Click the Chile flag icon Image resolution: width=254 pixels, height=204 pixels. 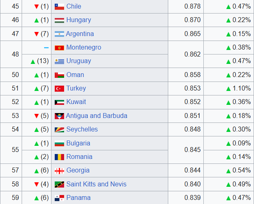click(60, 7)
